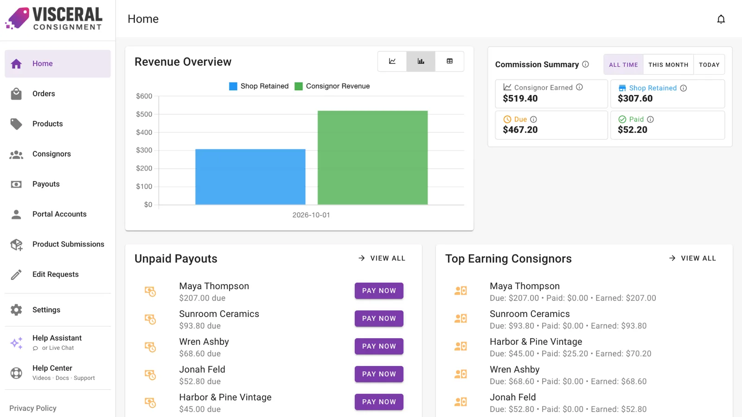Open Product Submissions
The image size is (742, 417).
click(x=58, y=245)
